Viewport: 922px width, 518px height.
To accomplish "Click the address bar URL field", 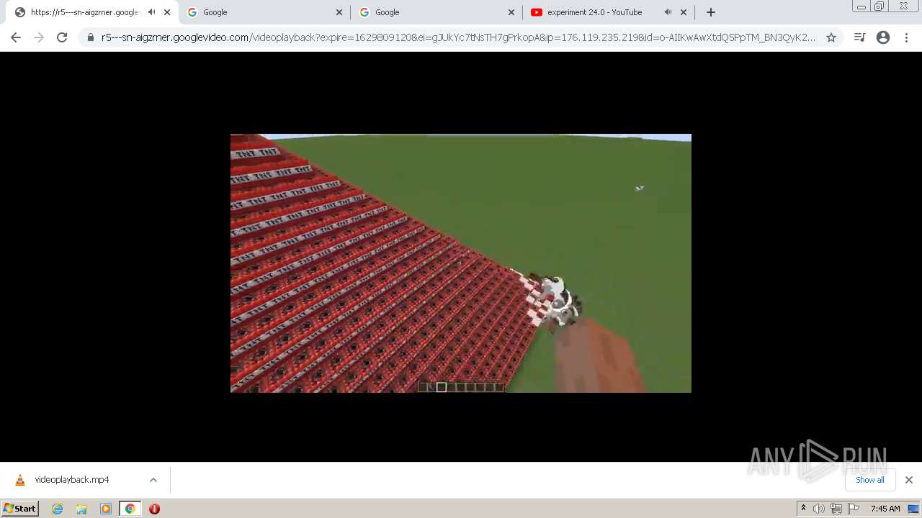I will tap(458, 37).
